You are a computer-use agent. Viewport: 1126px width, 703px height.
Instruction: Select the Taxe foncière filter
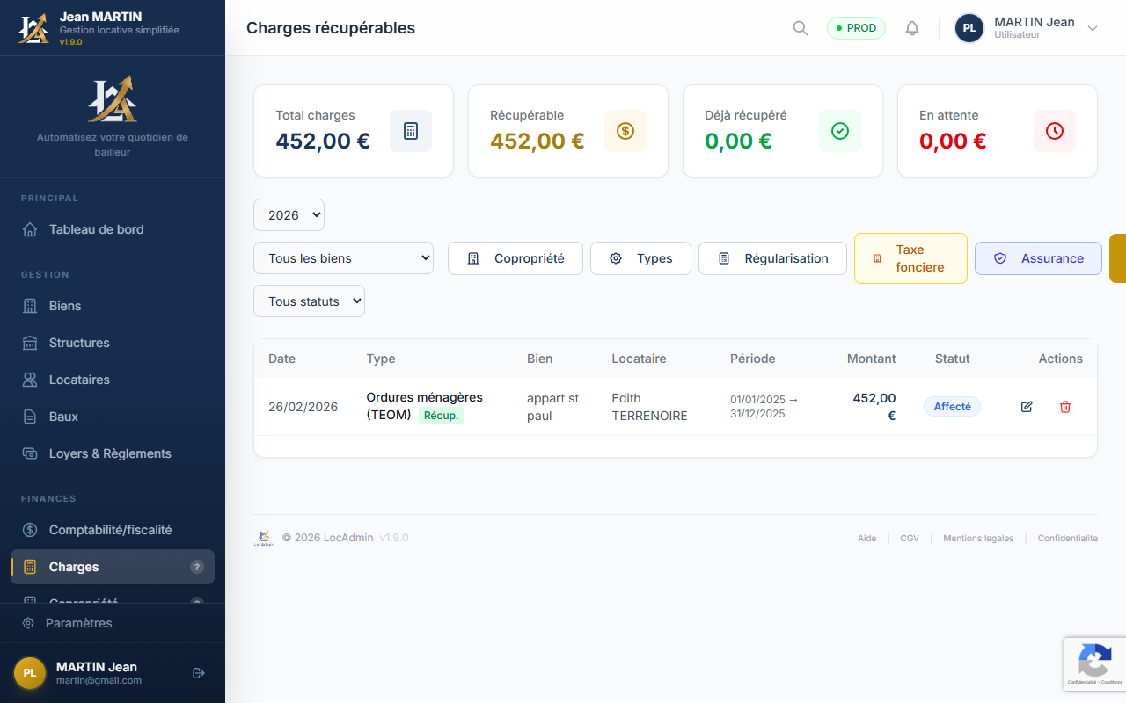tap(910, 257)
